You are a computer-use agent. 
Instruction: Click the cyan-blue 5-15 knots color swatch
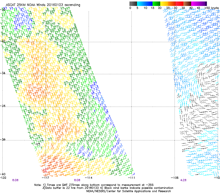click(145, 4)
